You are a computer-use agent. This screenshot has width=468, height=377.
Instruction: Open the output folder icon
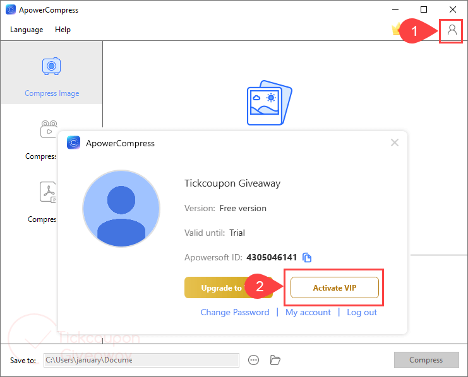(x=275, y=360)
